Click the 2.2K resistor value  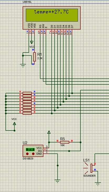pos(40,58)
